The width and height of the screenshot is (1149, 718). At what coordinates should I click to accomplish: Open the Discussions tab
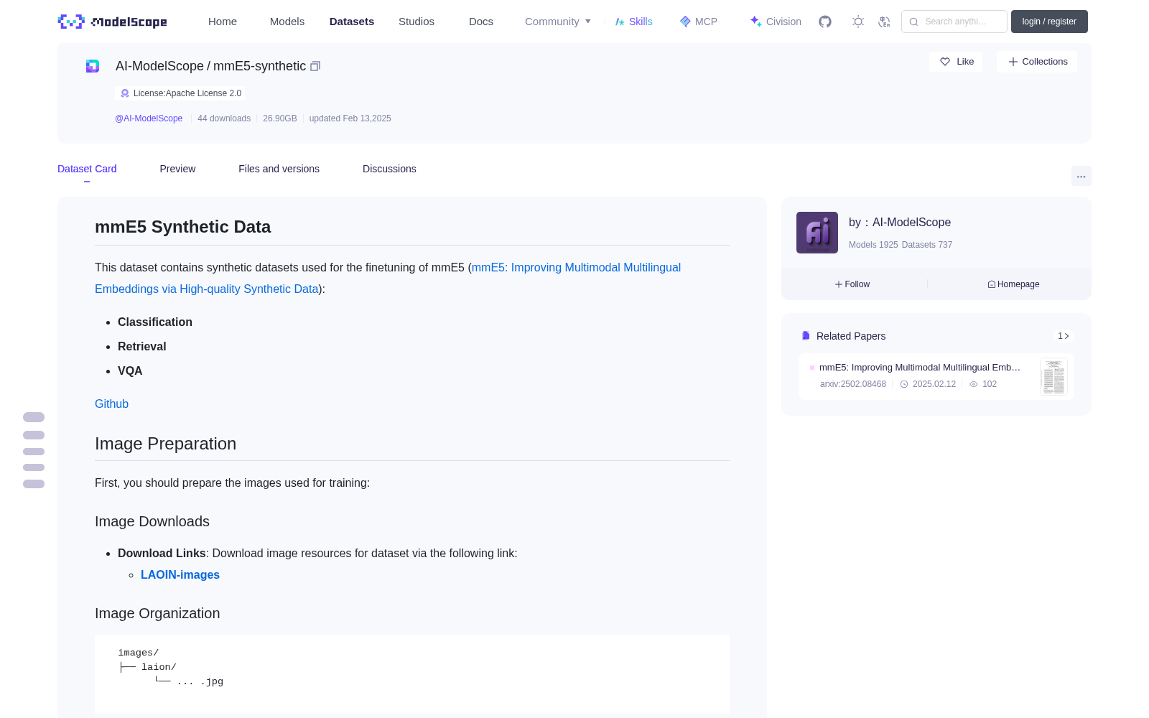(389, 169)
